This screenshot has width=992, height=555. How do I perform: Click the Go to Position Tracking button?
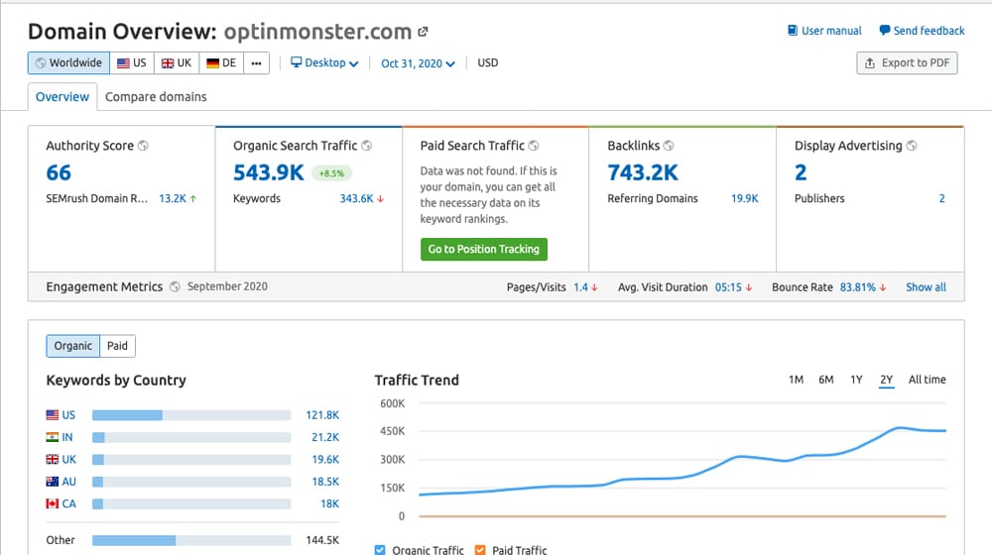483,249
